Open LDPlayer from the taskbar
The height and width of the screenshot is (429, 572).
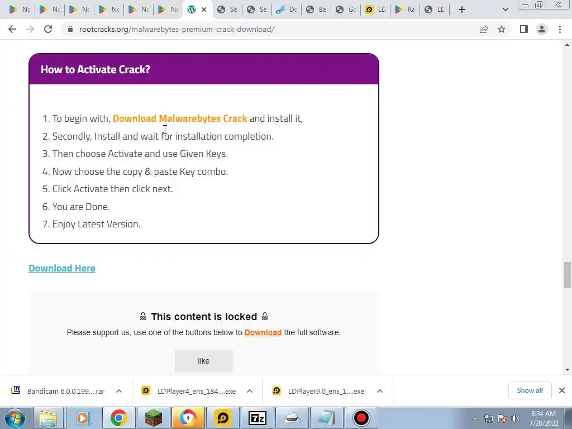(222, 418)
